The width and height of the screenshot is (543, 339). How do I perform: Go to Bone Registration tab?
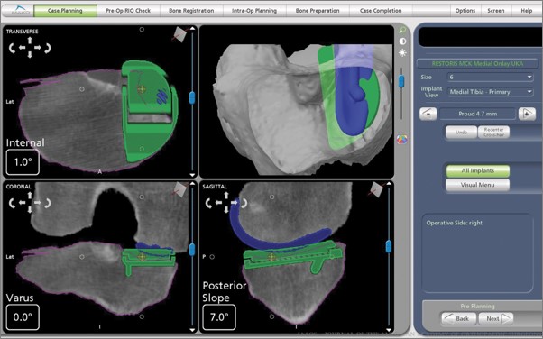(x=191, y=11)
